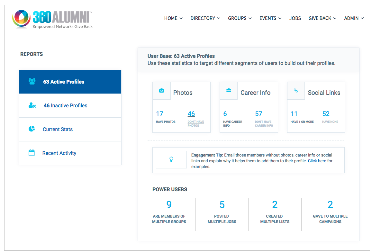Click the REPORTS sidebar heading
372x252 pixels.
tap(32, 54)
